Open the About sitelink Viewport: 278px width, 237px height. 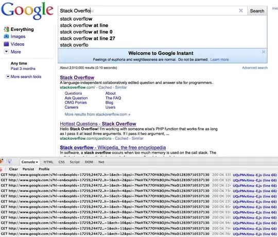coord(111,93)
